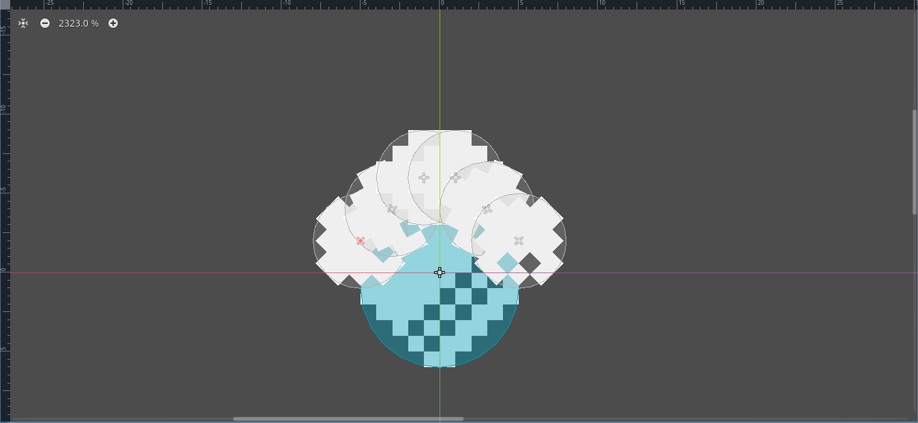Click the 10 mark on top ruler
918x423 pixels.
click(598, 4)
